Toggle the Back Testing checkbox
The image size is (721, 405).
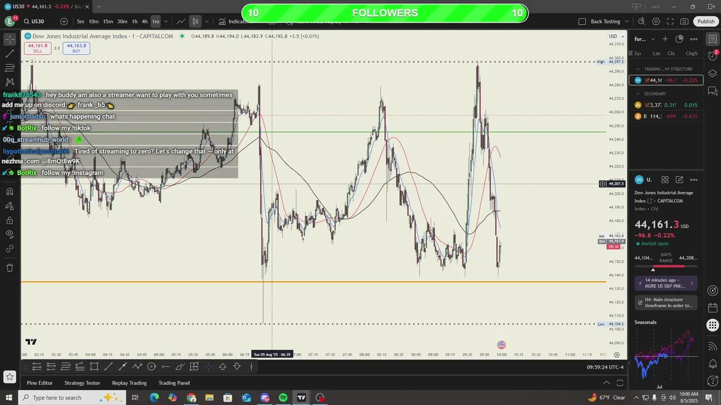(x=582, y=21)
